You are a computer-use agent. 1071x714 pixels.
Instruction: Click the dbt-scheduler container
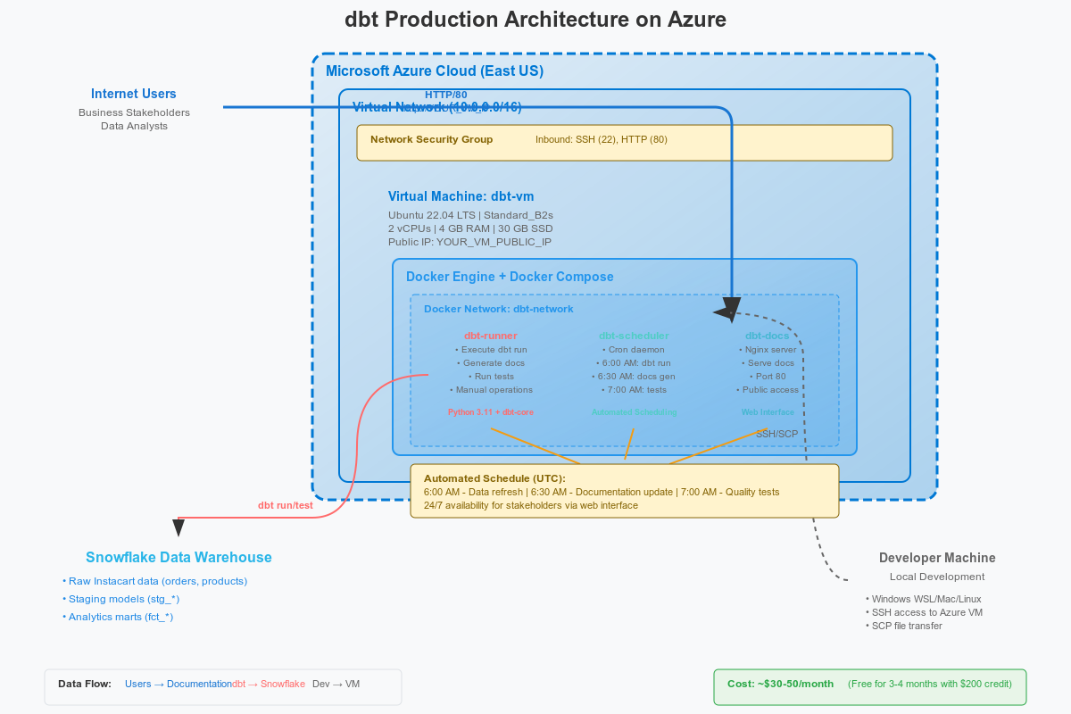coord(632,335)
